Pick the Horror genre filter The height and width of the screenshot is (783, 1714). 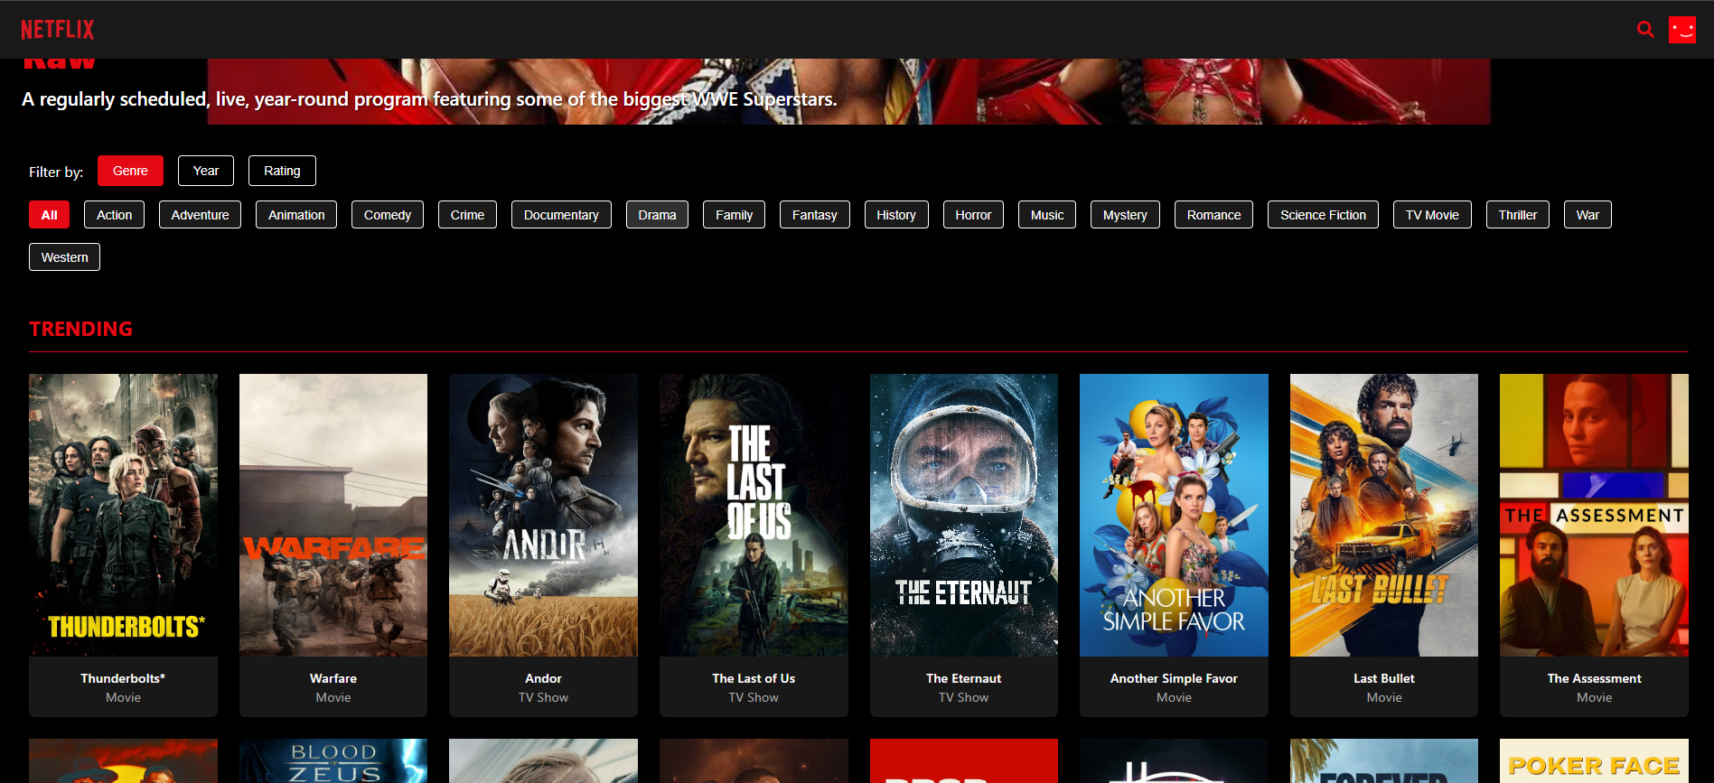pos(973,215)
